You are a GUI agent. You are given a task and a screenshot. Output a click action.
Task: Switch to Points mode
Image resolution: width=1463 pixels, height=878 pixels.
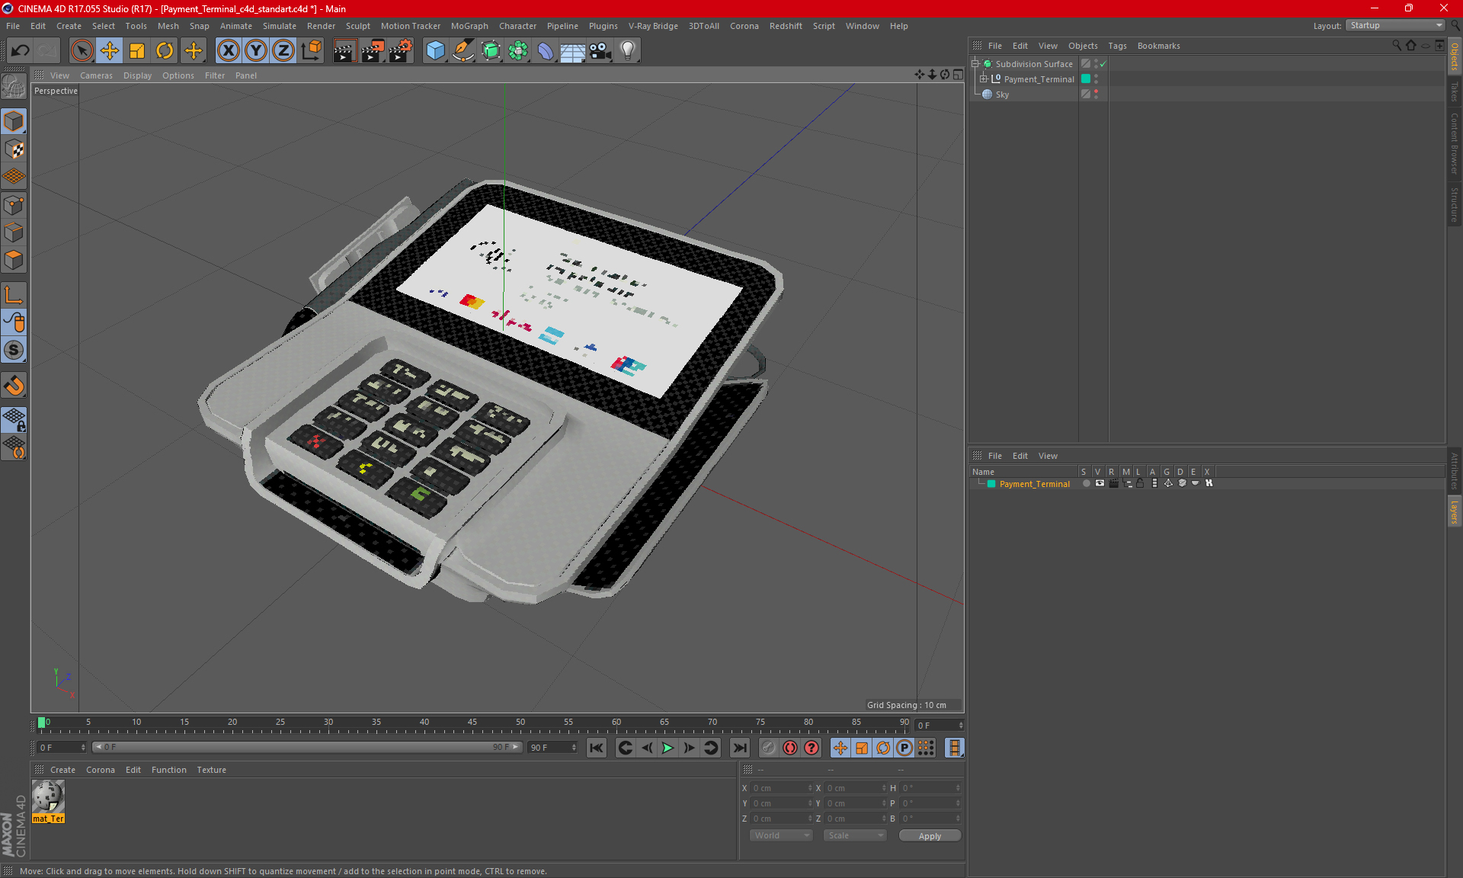coord(14,204)
